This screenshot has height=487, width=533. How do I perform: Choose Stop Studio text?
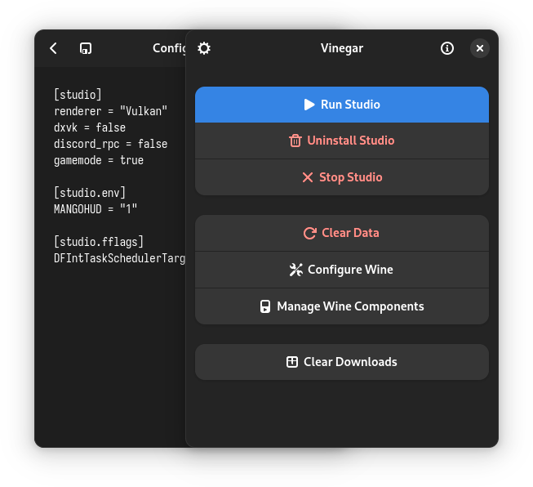[351, 177]
